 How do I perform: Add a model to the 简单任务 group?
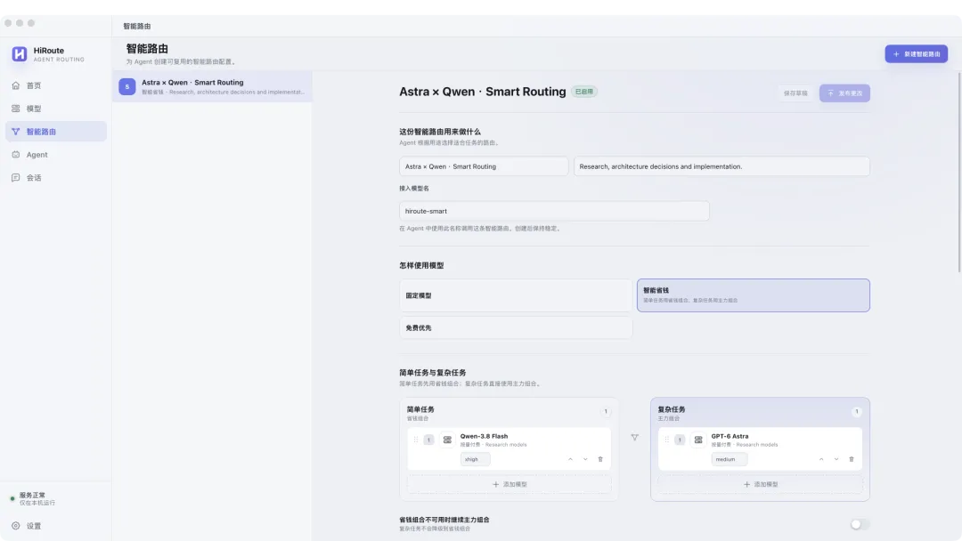510,484
